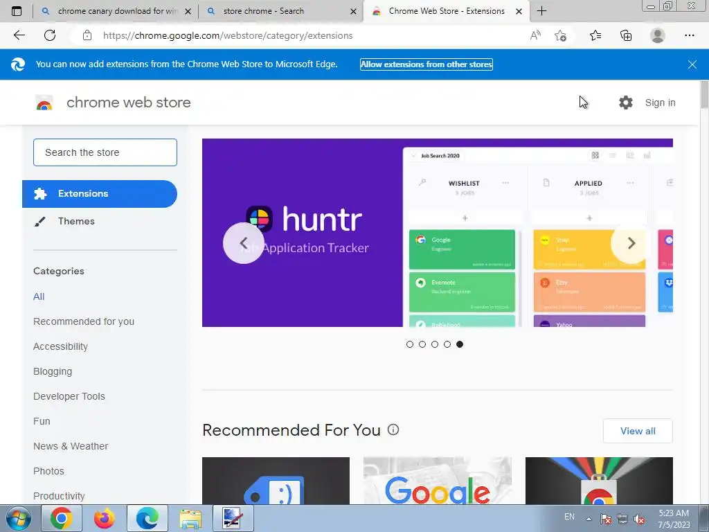Click the network tray icon

(x=622, y=519)
